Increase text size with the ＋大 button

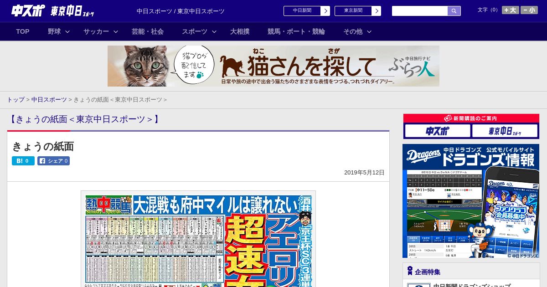tap(511, 10)
